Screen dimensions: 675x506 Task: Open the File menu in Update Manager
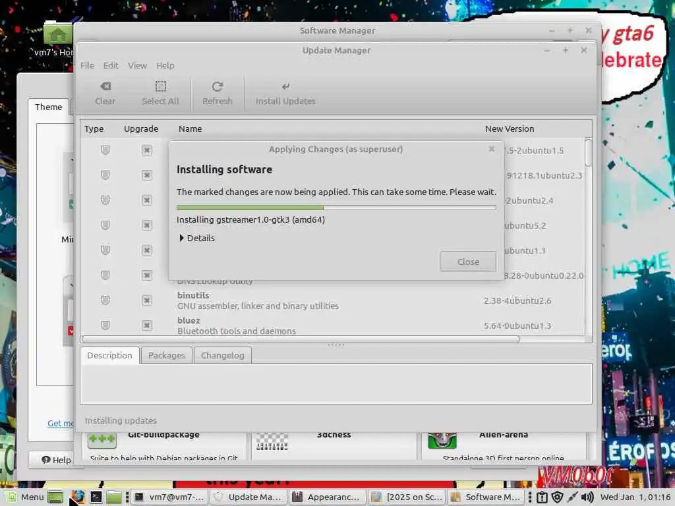pyautogui.click(x=87, y=65)
